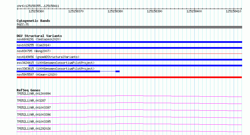Screen dimensions: 250x135
Task: Select ruler position 125158390
Action: pos(155,11)
